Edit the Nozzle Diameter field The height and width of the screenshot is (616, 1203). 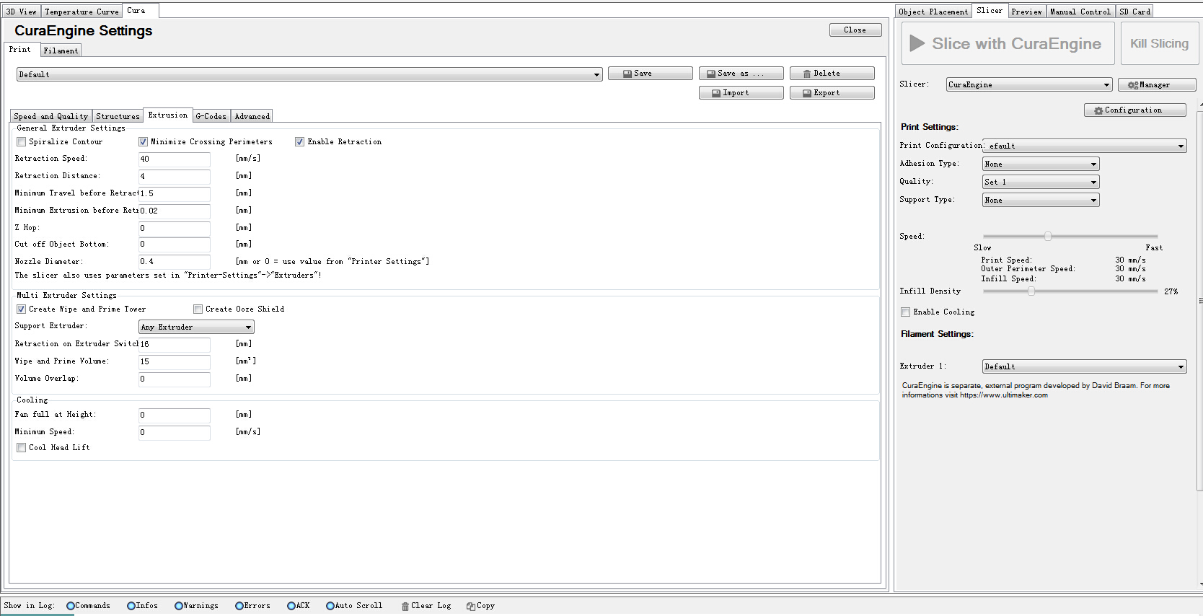175,262
